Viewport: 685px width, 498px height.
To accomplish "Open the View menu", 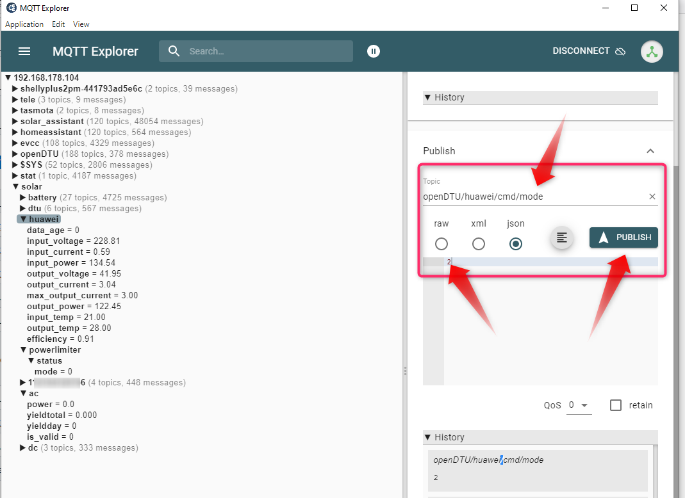I will tap(81, 24).
